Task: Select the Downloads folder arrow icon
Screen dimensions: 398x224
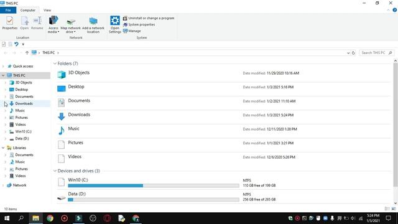Action: 61,116
